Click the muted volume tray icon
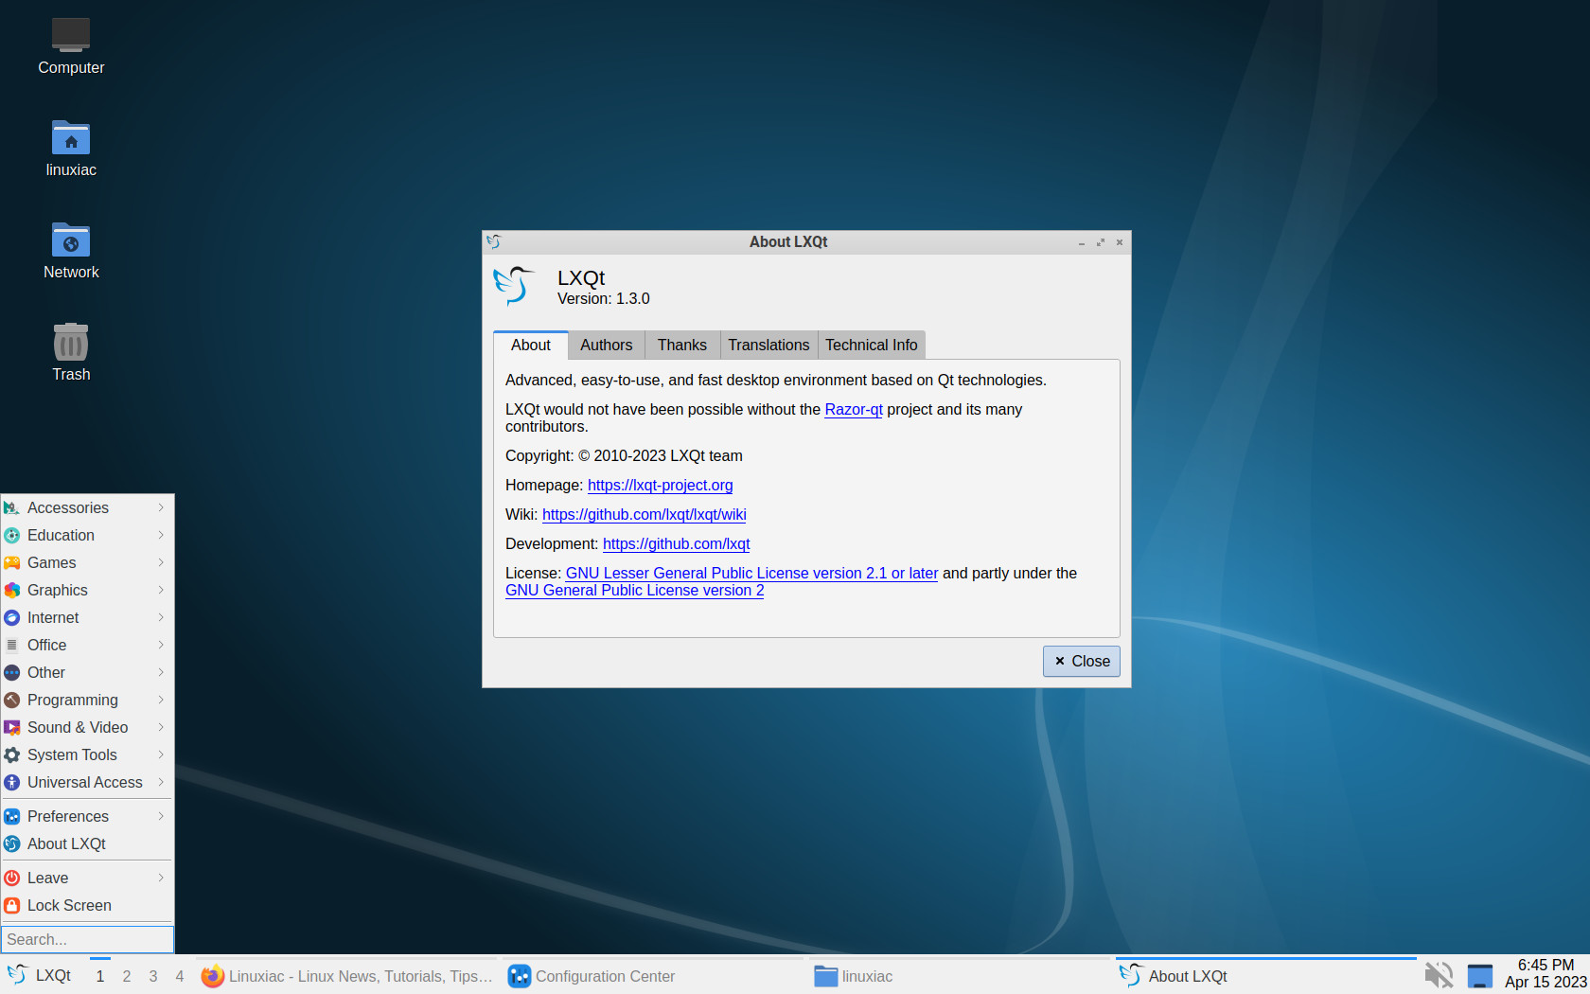 point(1439,975)
